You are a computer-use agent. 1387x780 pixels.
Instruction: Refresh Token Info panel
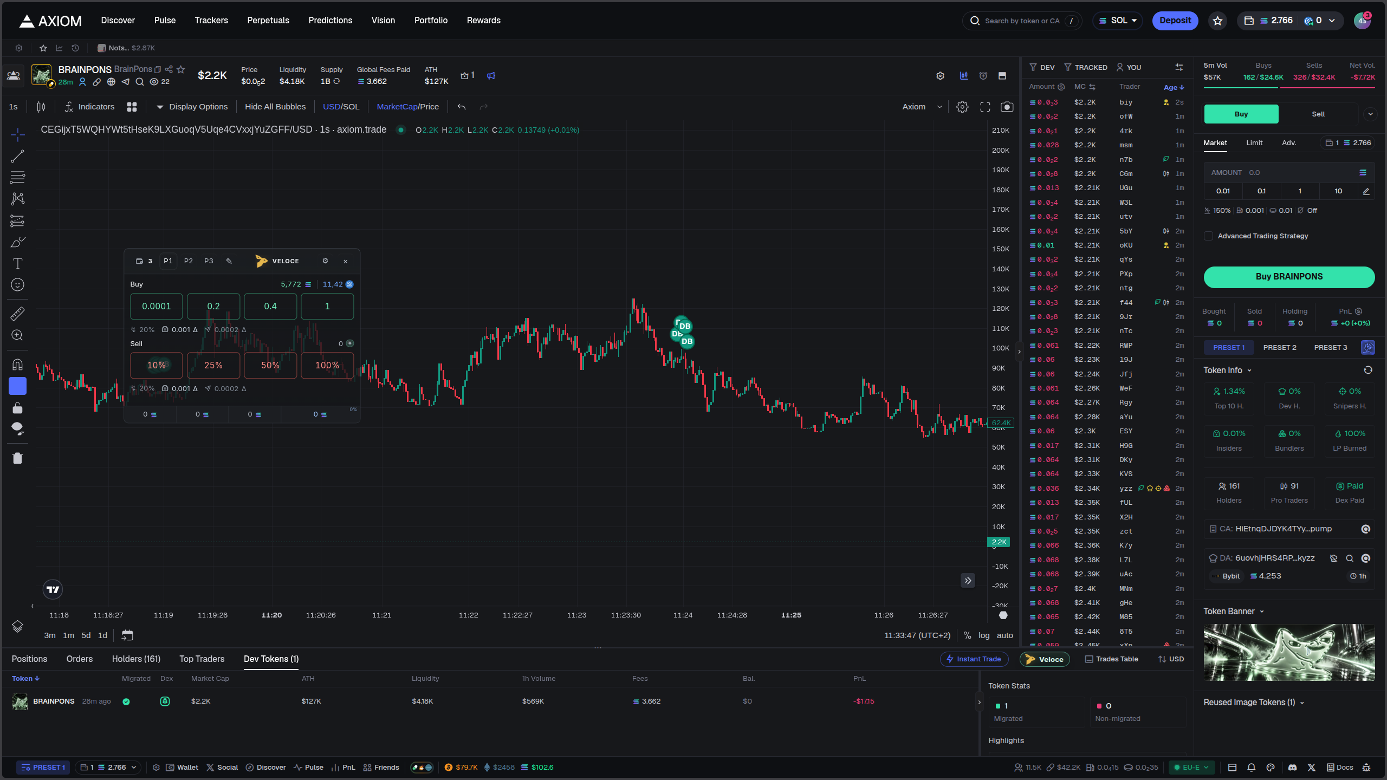[1368, 370]
